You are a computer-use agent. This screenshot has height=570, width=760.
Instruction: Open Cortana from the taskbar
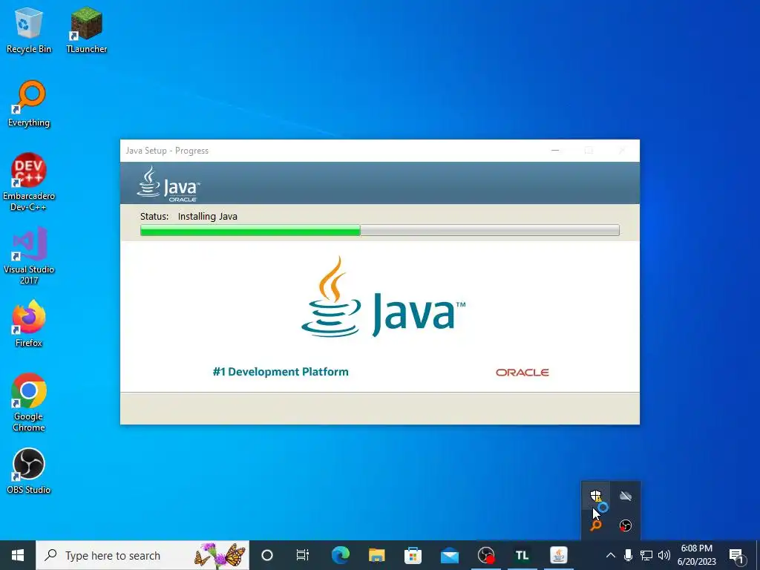point(267,555)
